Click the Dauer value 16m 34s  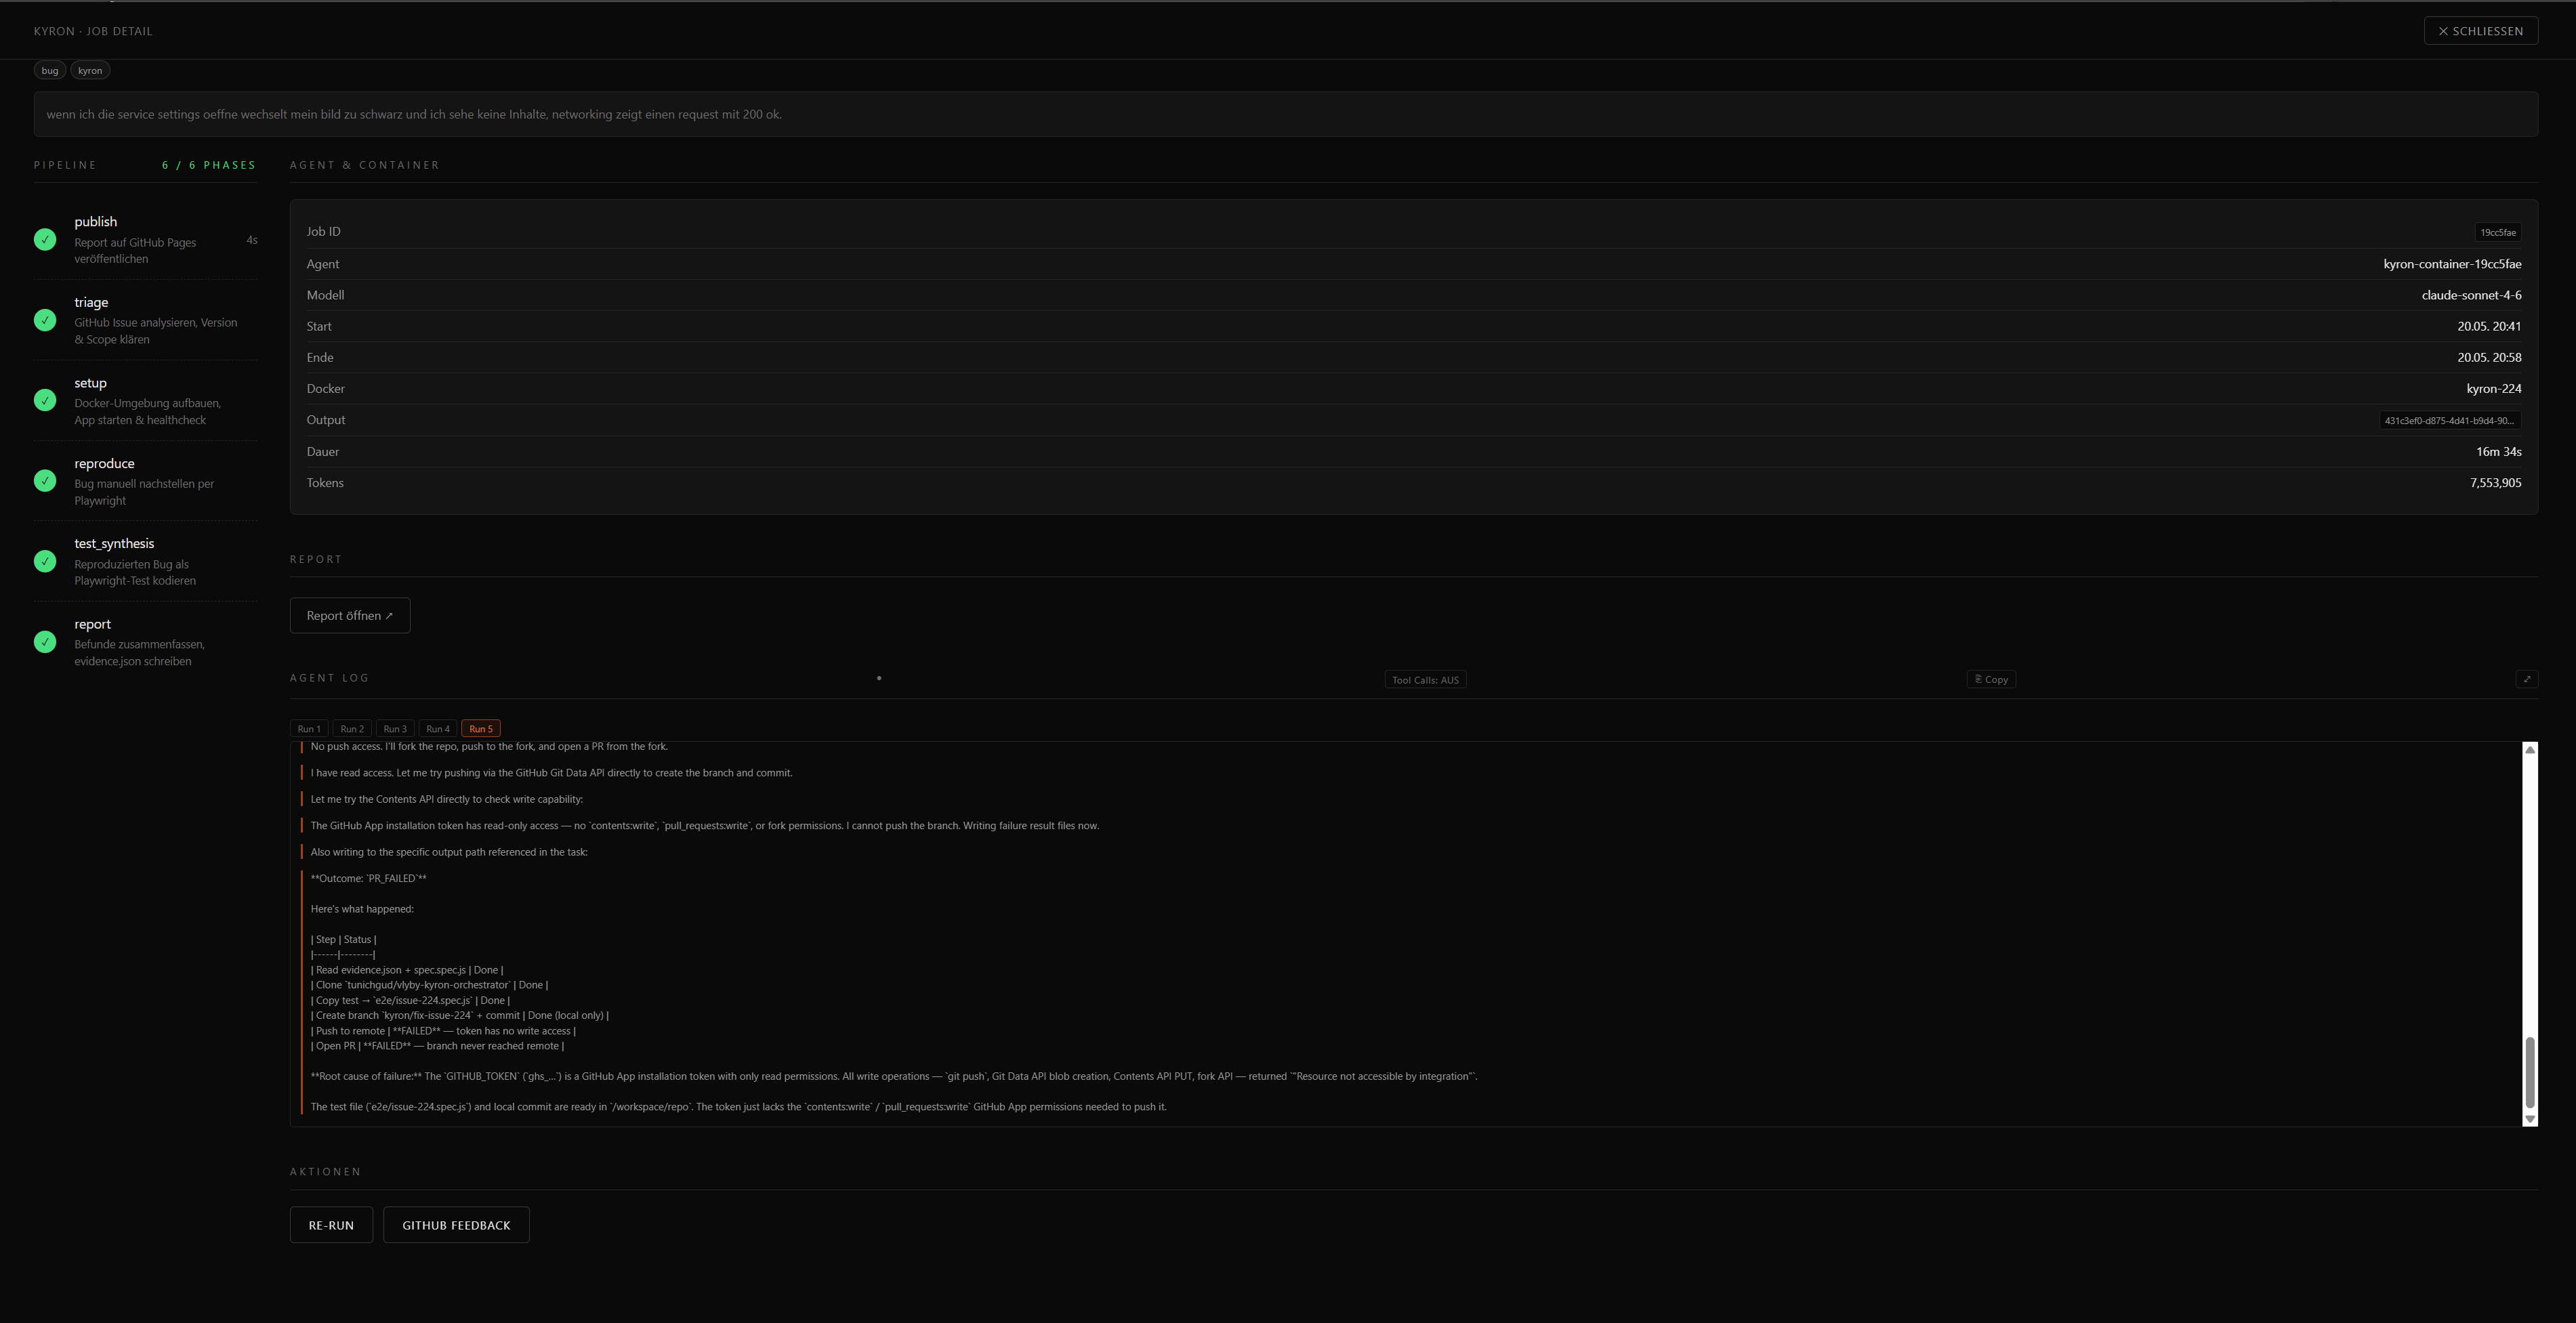tap(2498, 451)
